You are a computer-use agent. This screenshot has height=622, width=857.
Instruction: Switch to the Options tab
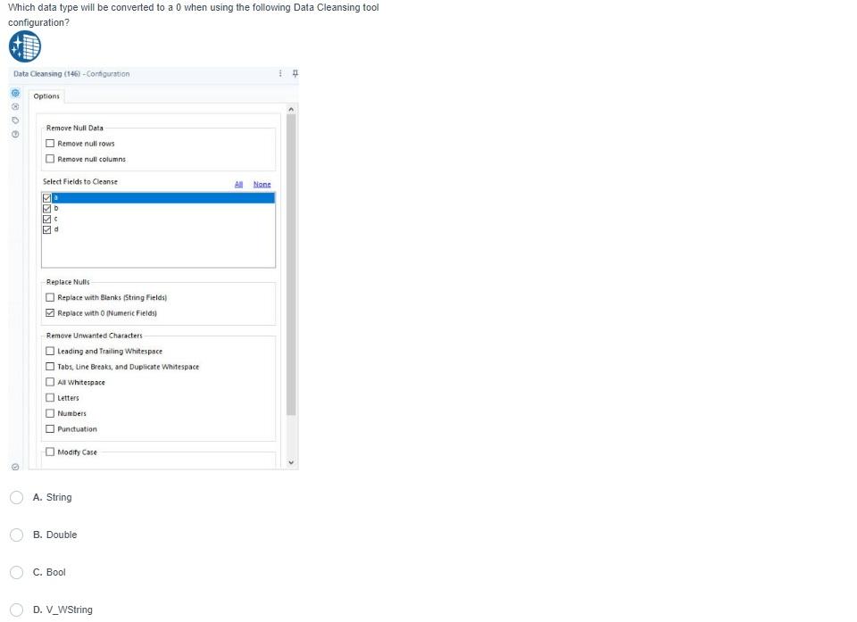pos(46,95)
